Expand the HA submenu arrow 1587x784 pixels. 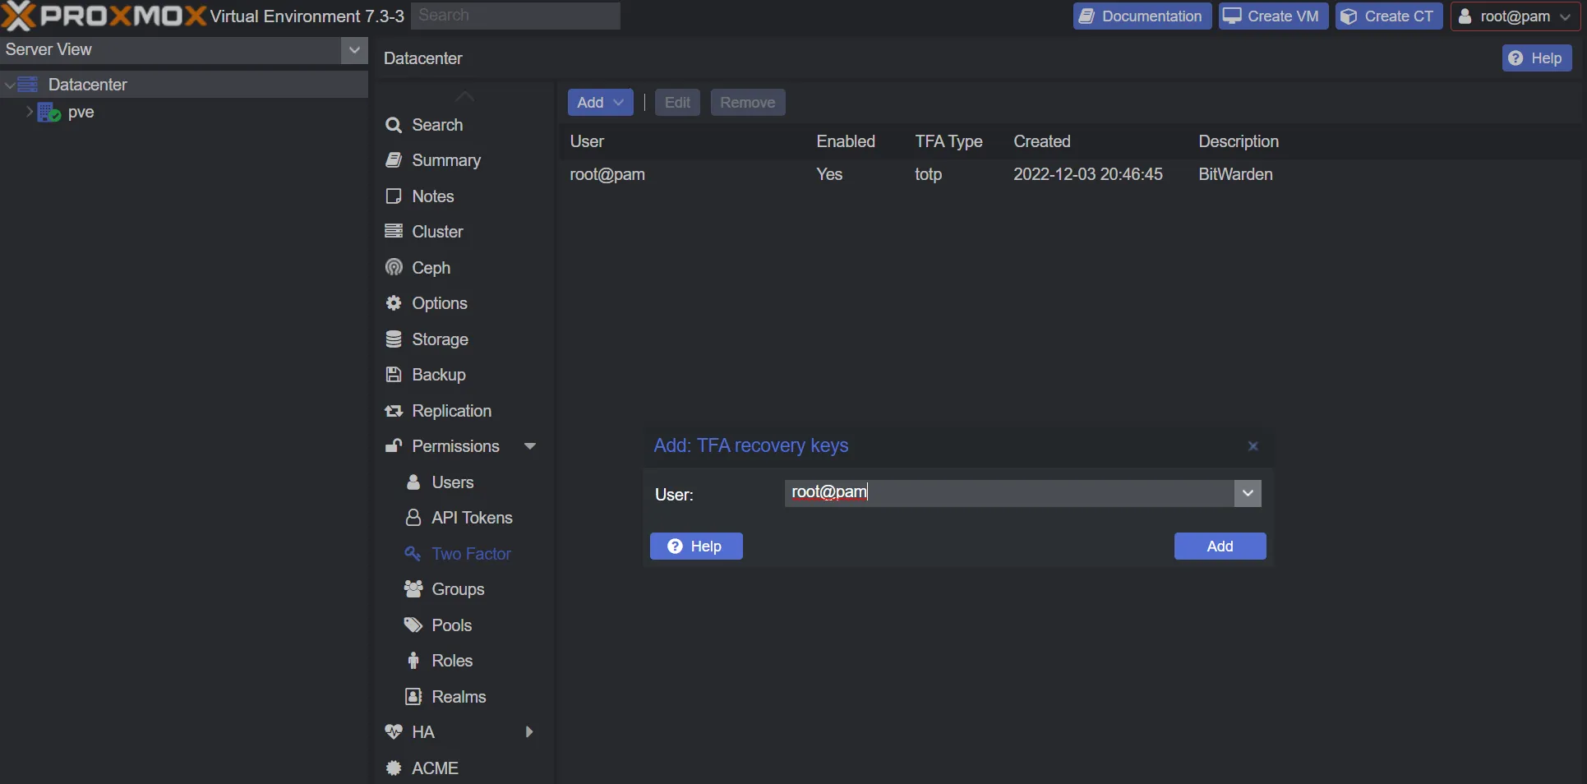point(529,732)
